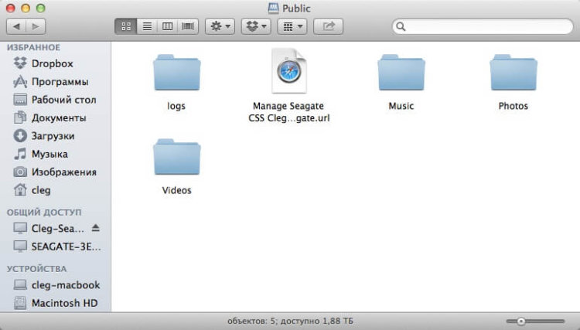Go back with the left arrow button
Screen dimensions: 580x330
pos(18,26)
